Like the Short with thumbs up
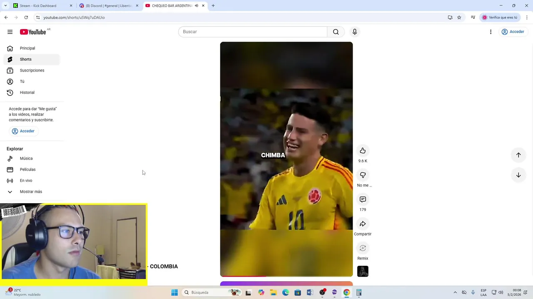This screenshot has height=299, width=533. pyautogui.click(x=363, y=151)
